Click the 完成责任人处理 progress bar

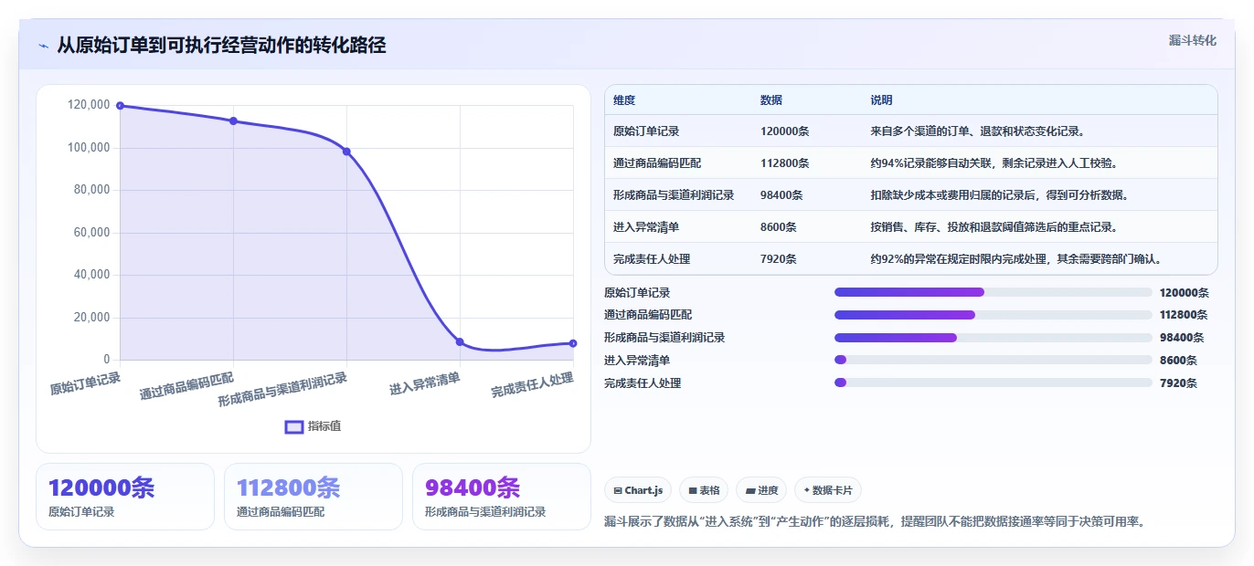point(993,383)
